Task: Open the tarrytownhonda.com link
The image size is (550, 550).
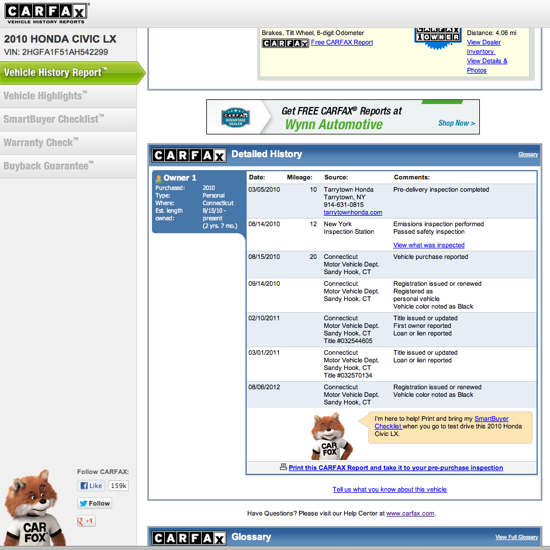Action: (353, 213)
